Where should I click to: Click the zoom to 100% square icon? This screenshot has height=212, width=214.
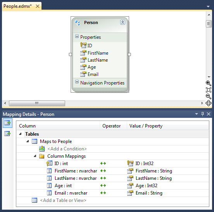click(209, 90)
